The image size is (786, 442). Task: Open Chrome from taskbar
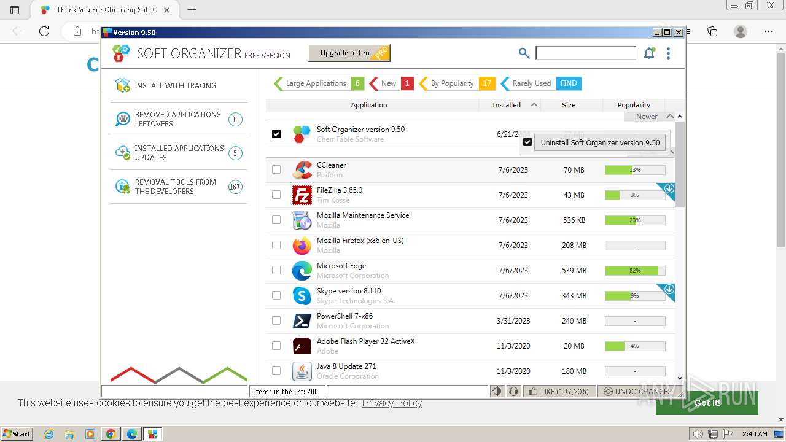(x=111, y=434)
